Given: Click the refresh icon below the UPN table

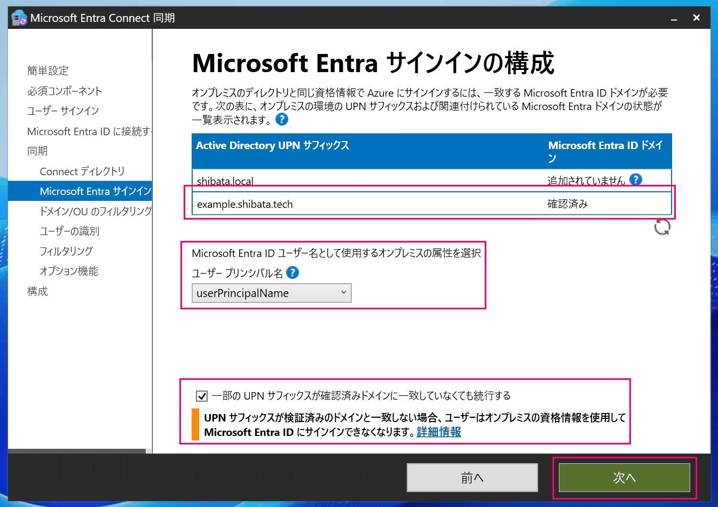Looking at the screenshot, I should point(662,227).
